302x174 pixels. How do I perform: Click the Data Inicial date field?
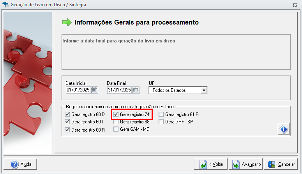[78, 90]
